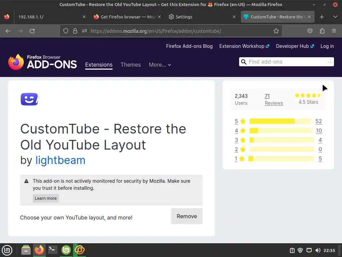The width and height of the screenshot is (342, 257).
Task: Click the CustomTube extension icon
Action: pos(30,99)
